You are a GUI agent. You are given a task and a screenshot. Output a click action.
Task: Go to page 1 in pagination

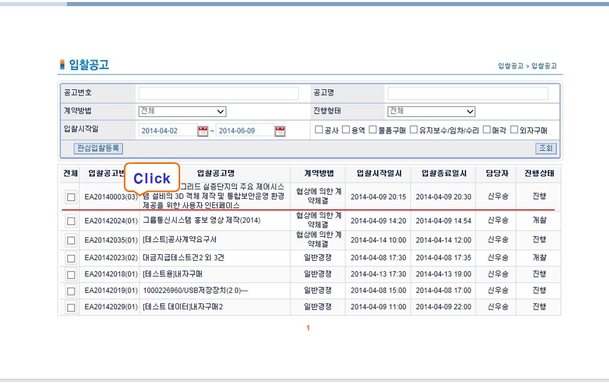[308, 328]
